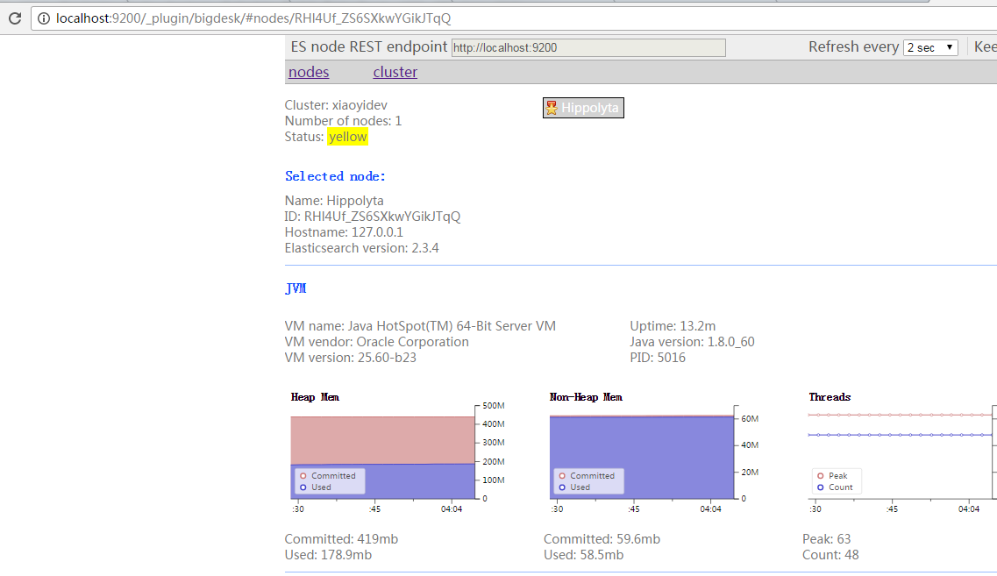Switch to the nodes tab

point(309,72)
